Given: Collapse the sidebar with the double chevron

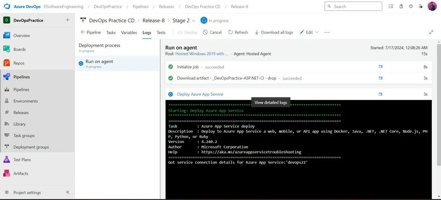Looking at the screenshot, I should (67, 192).
